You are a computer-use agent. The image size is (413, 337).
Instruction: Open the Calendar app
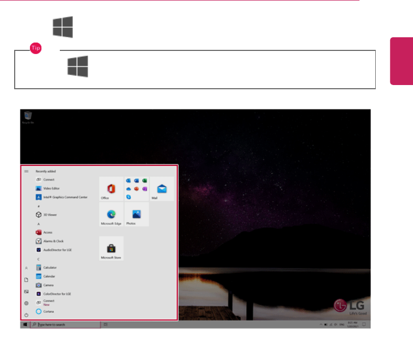pos(45,277)
